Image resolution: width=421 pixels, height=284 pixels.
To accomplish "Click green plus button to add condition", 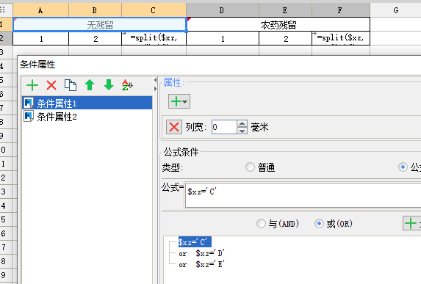I will pos(411,223).
